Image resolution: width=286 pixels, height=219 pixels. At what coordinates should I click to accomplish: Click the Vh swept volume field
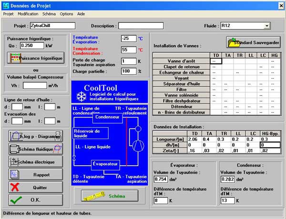[x=35, y=85]
